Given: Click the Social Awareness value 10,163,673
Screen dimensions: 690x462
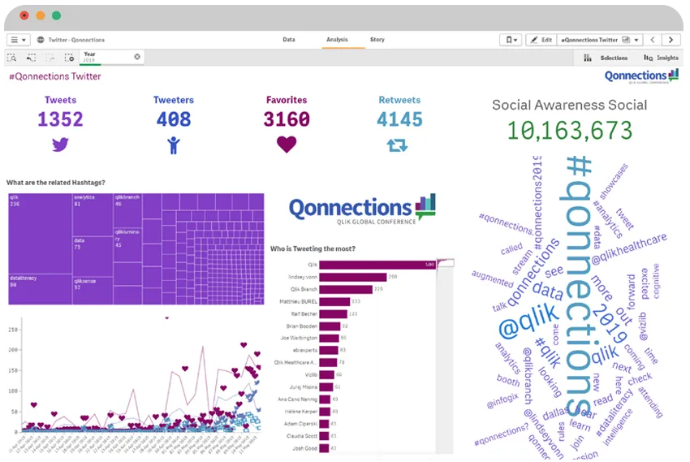Looking at the screenshot, I should 570,131.
